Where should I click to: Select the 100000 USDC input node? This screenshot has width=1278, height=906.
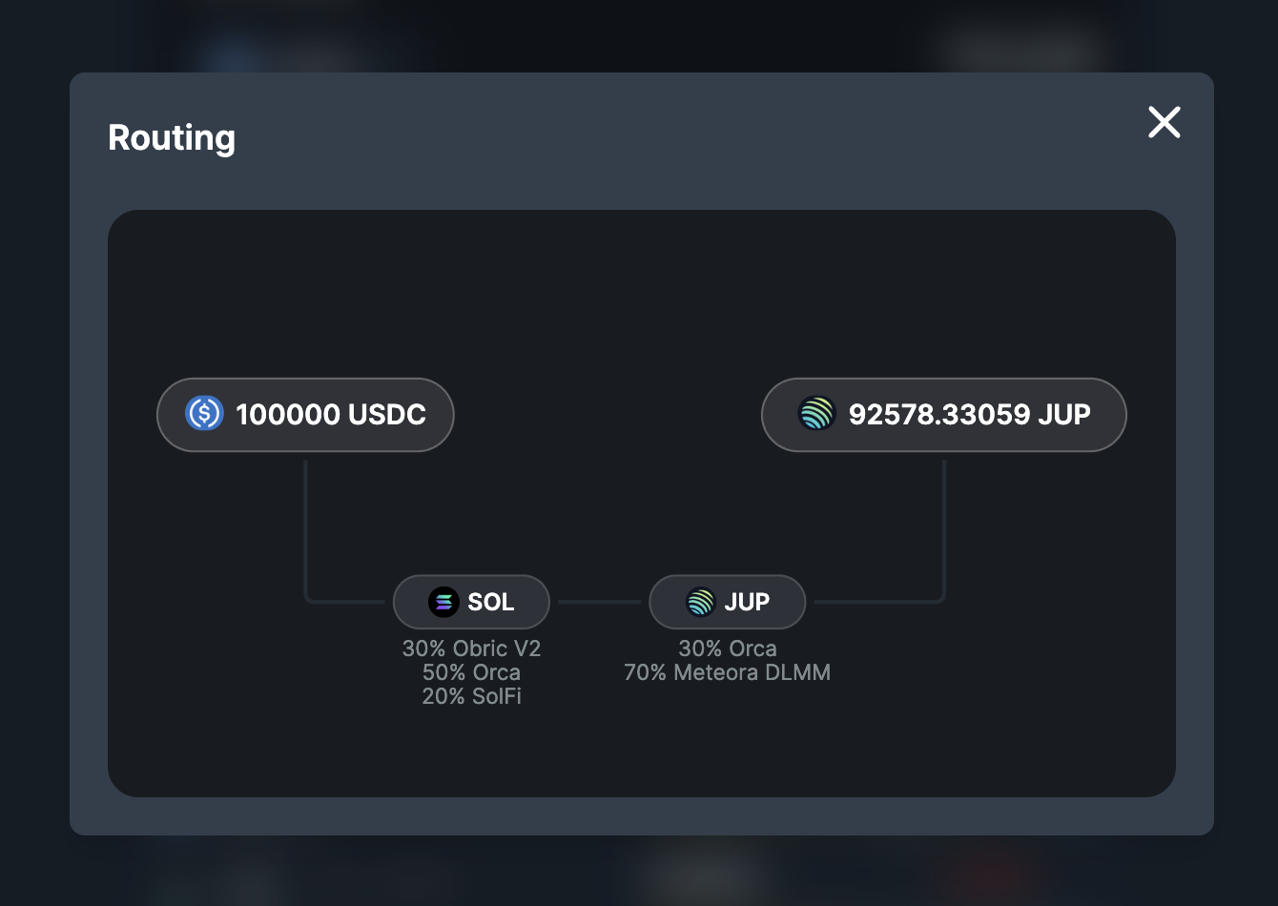click(x=305, y=414)
